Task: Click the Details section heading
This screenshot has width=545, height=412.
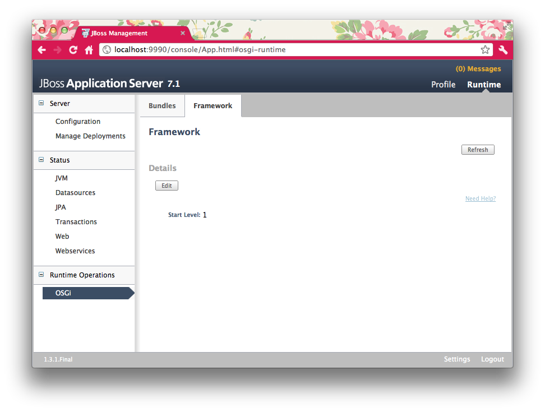Action: (162, 168)
